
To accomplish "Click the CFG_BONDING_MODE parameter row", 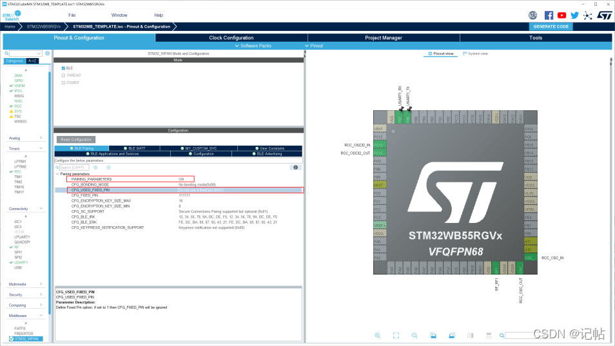I will (x=179, y=184).
